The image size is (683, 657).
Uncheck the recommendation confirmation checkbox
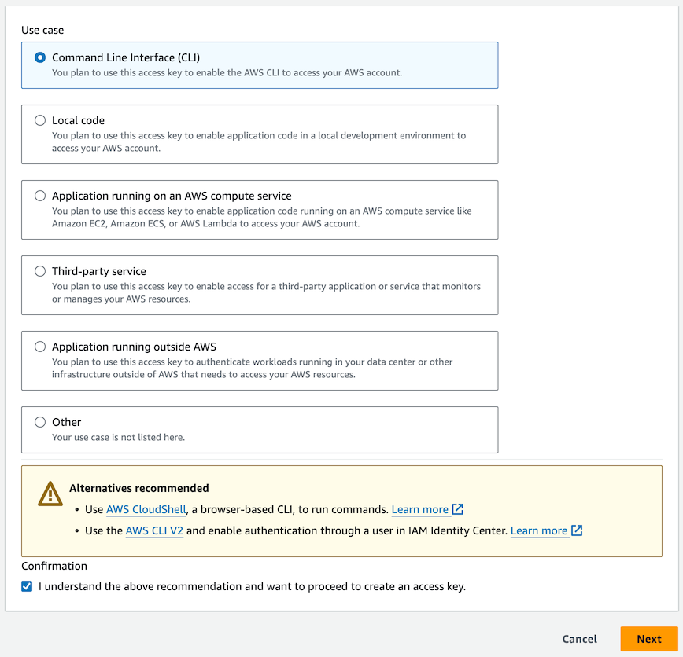[x=28, y=586]
